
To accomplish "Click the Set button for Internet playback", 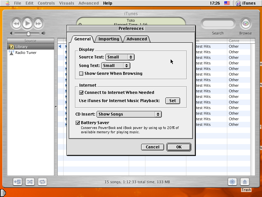I will coord(173,101).
